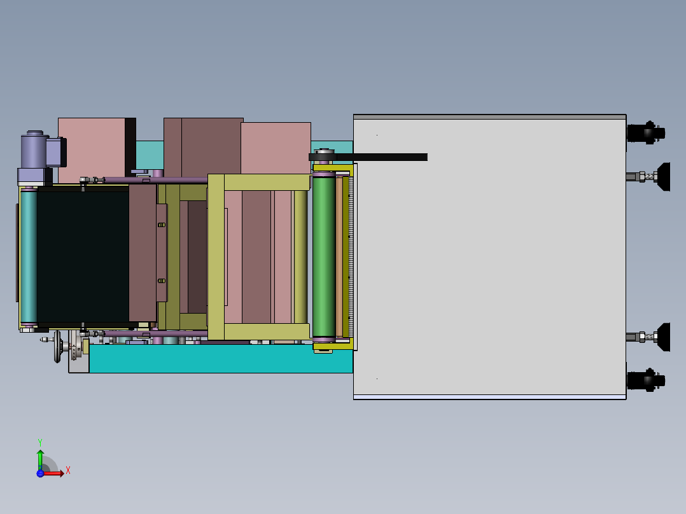686x514 pixels.
Task: Select the adjustment handwheel below the black conveyor
Action: (x=57, y=347)
